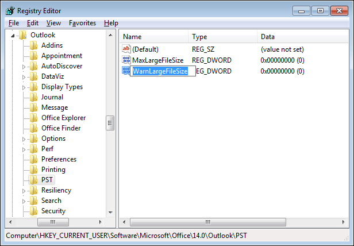Click the Addins folder icon

coord(34,45)
